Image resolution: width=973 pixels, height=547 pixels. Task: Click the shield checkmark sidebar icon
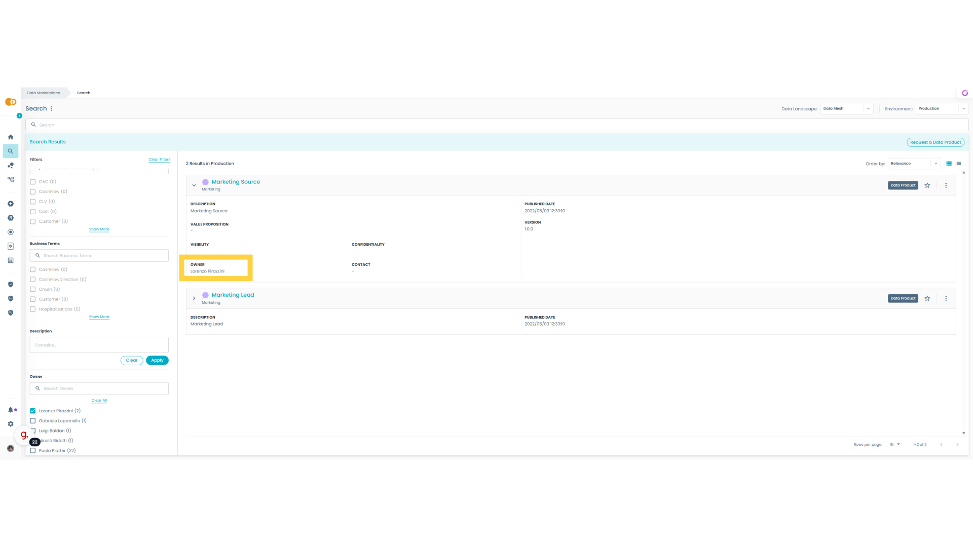coord(11,285)
